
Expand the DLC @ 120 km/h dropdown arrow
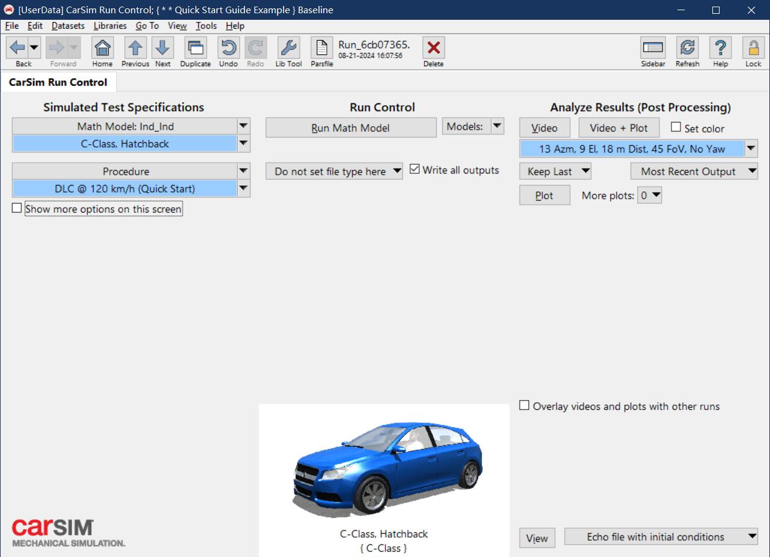click(243, 188)
